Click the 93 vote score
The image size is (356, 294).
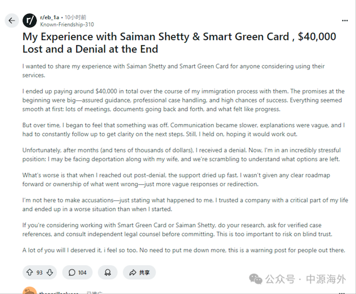[x=39, y=272]
